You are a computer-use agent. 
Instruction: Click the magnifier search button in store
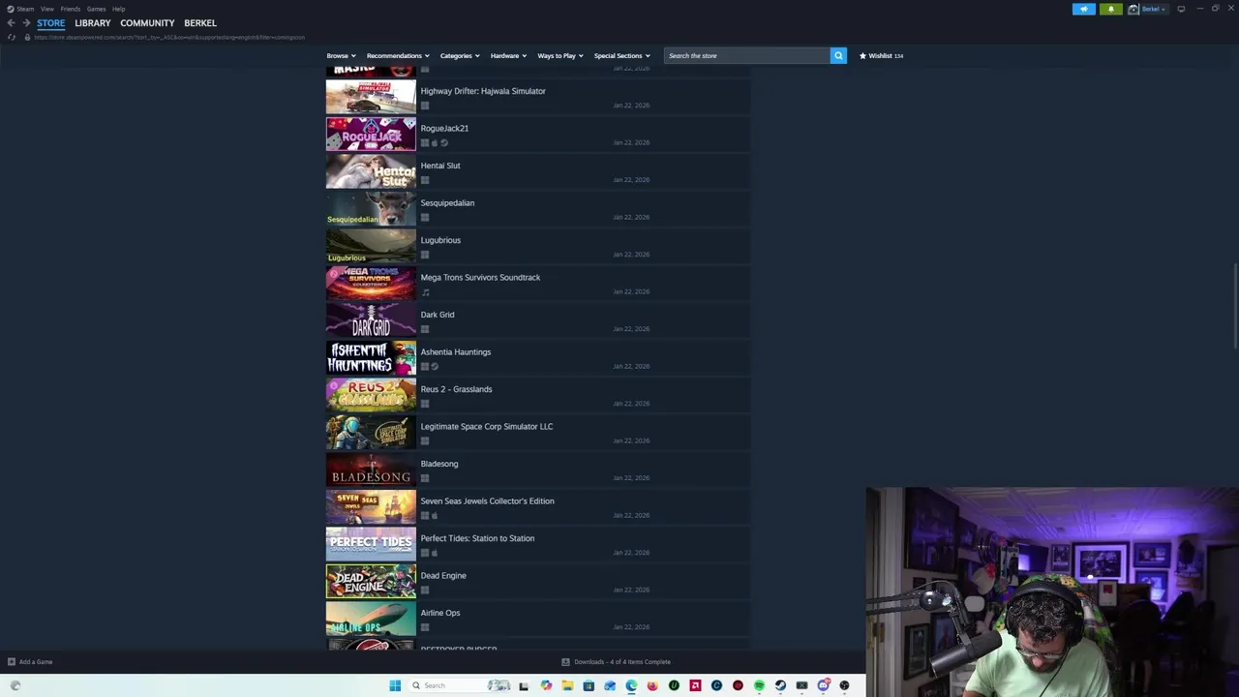pyautogui.click(x=838, y=55)
